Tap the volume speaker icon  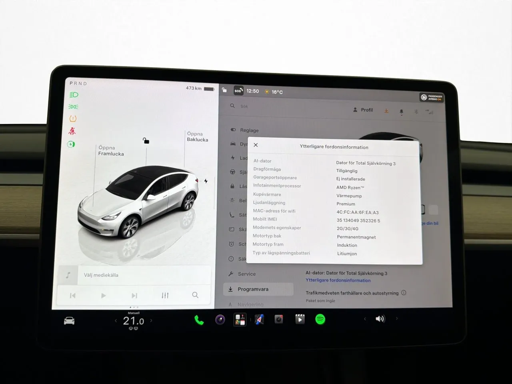pos(380,318)
